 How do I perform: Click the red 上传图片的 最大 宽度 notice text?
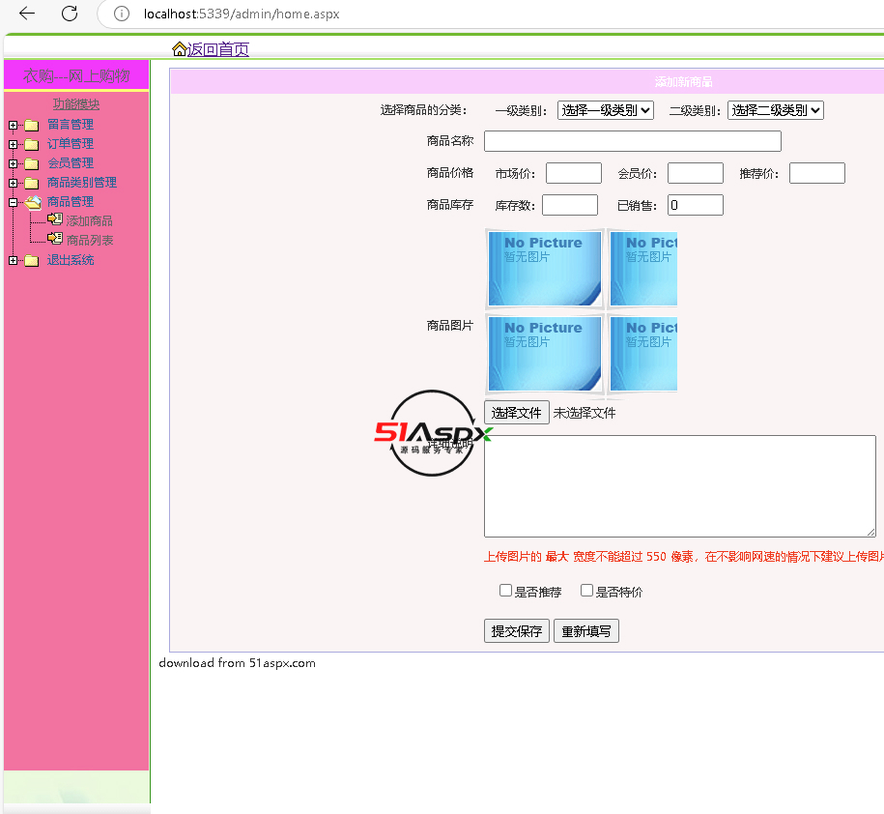coord(684,557)
